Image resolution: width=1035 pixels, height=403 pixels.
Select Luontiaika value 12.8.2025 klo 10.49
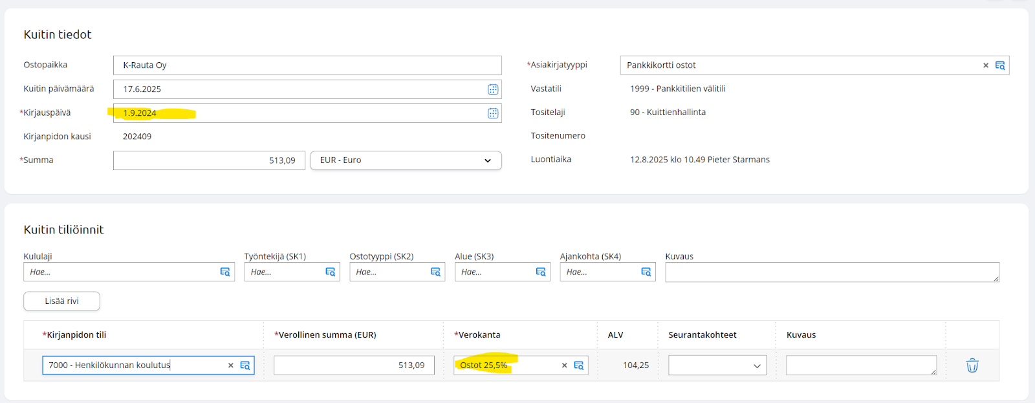pyautogui.click(x=668, y=160)
